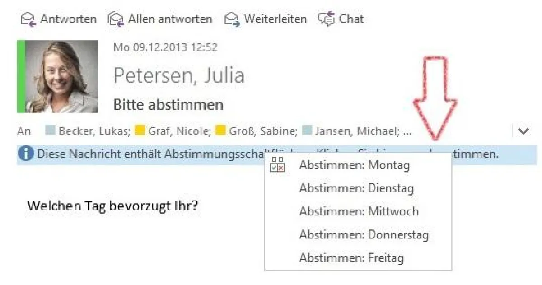Click the subject Bitte abstimmen
The width and height of the screenshot is (542, 285).
[168, 104]
